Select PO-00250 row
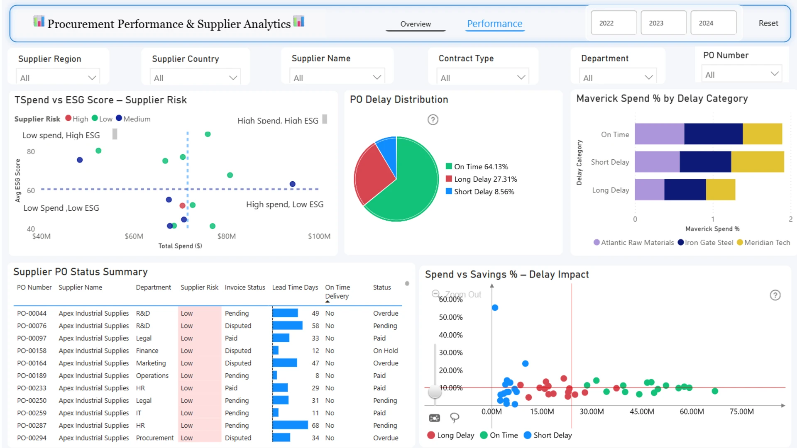797x448 pixels. click(x=208, y=400)
